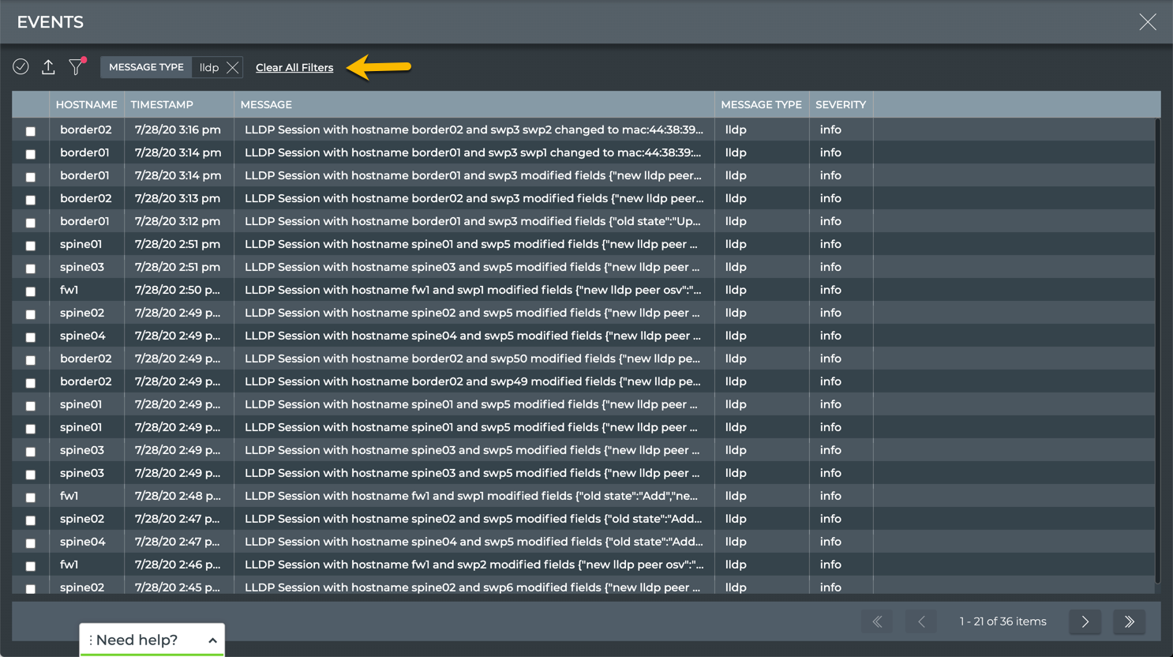Viewport: 1173px width, 657px height.
Task: Go to the next page of events
Action: [1085, 621]
